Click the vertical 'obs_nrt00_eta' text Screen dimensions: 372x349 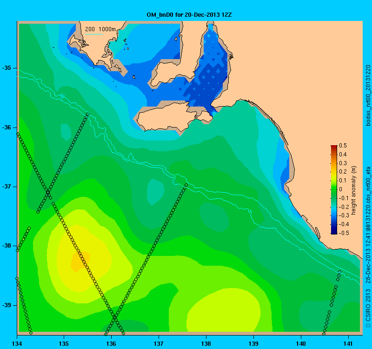click(x=368, y=184)
